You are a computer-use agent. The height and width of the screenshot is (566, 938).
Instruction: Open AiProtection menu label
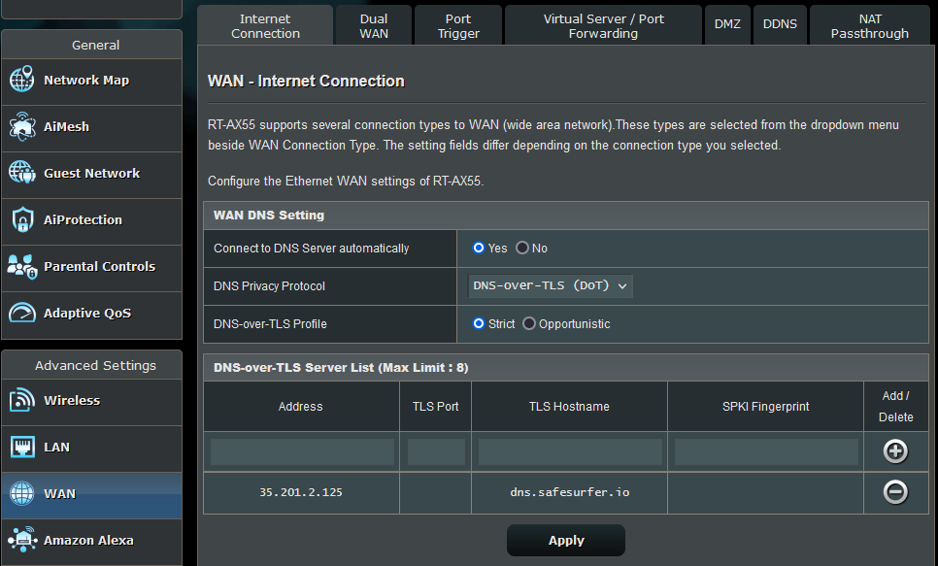[83, 220]
